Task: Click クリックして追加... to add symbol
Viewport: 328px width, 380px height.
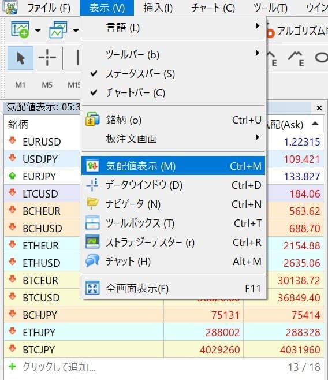Action: (x=59, y=367)
